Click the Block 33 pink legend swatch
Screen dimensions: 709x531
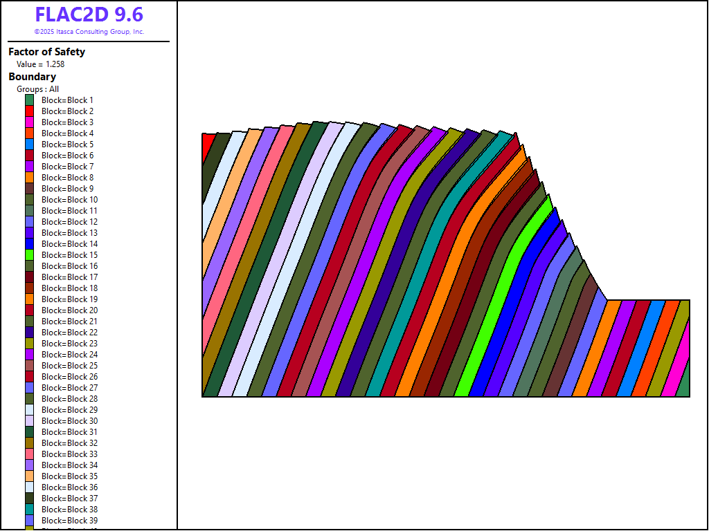(30, 454)
